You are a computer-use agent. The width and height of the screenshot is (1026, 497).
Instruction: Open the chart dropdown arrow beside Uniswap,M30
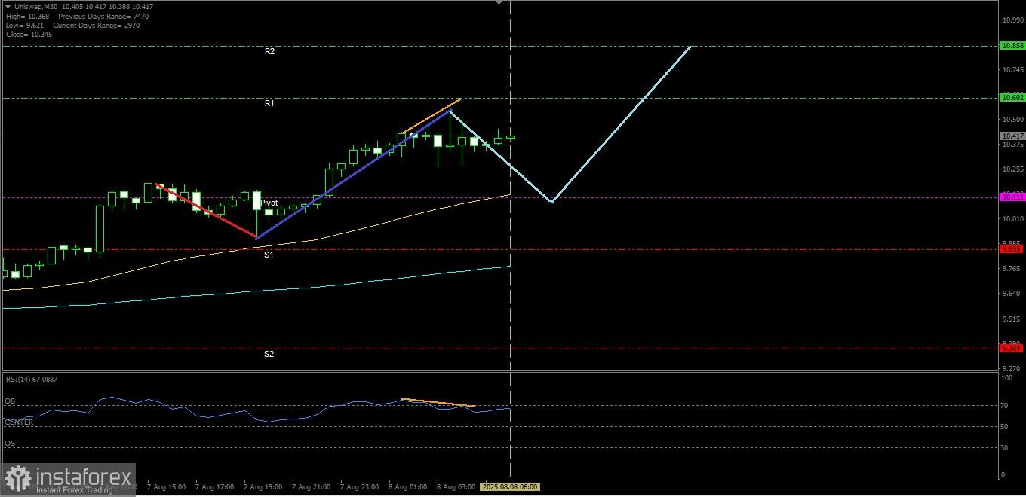pyautogui.click(x=8, y=7)
